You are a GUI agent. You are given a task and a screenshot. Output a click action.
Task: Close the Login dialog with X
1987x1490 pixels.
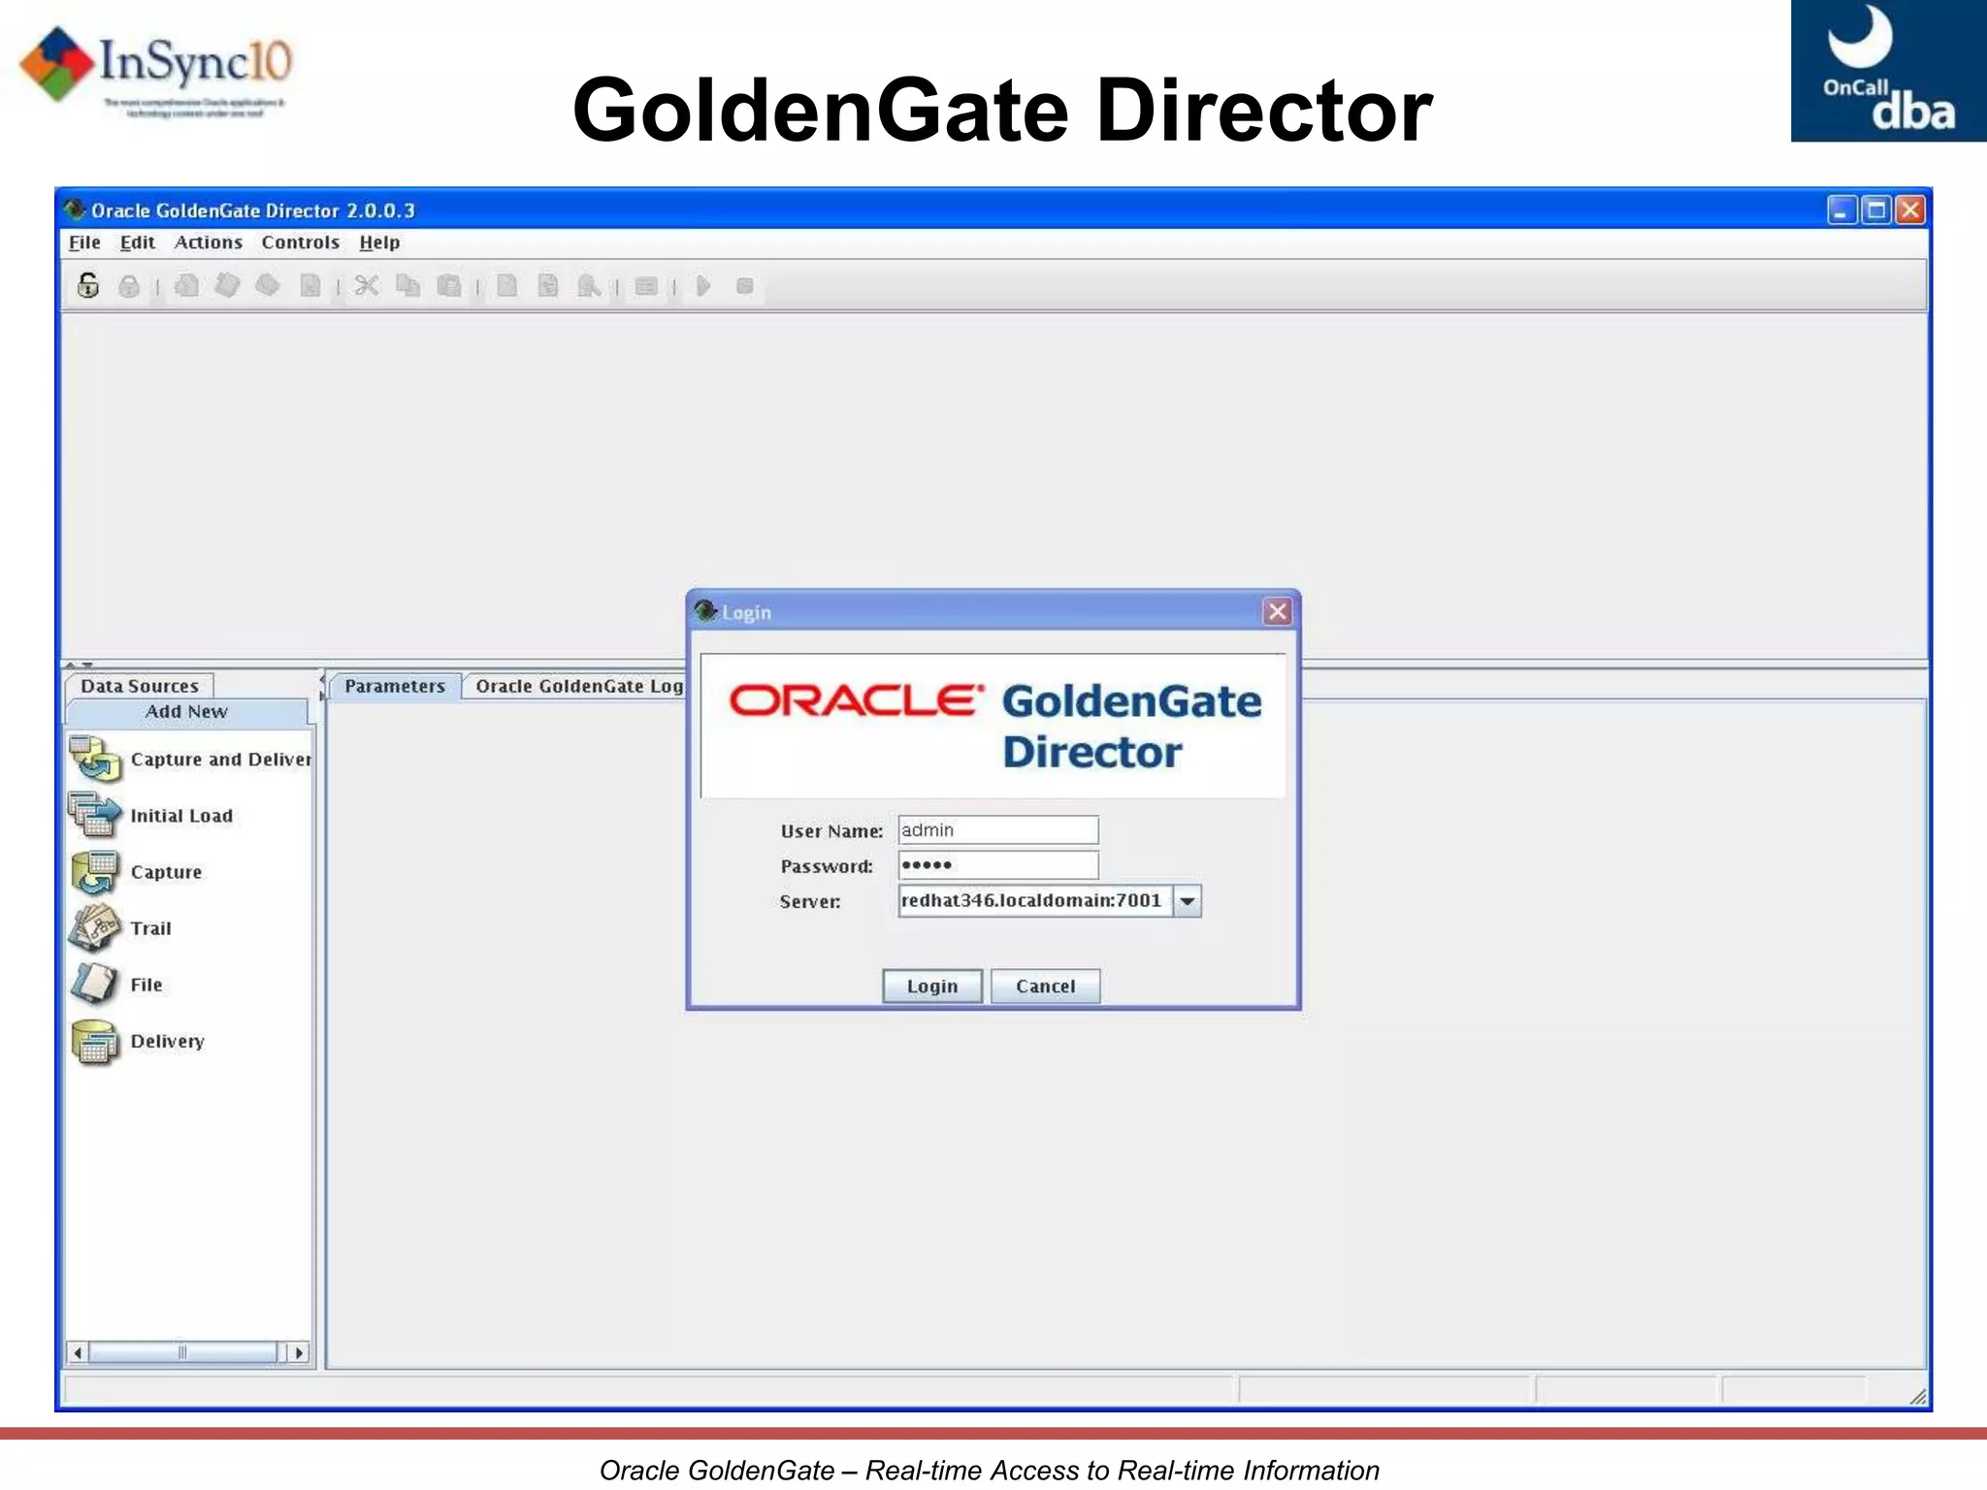point(1278,611)
